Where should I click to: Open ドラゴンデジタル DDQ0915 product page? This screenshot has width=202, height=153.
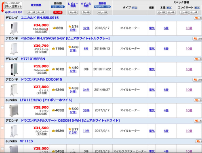[x=42, y=79]
